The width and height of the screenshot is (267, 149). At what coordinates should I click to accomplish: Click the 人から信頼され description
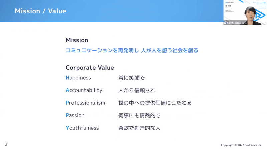[x=137, y=90]
